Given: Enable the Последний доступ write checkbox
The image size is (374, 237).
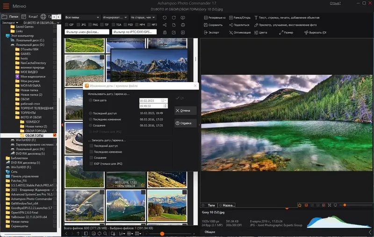Looking at the screenshot, I should tap(91, 146).
